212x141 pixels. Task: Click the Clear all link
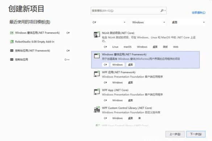[x=199, y=13]
